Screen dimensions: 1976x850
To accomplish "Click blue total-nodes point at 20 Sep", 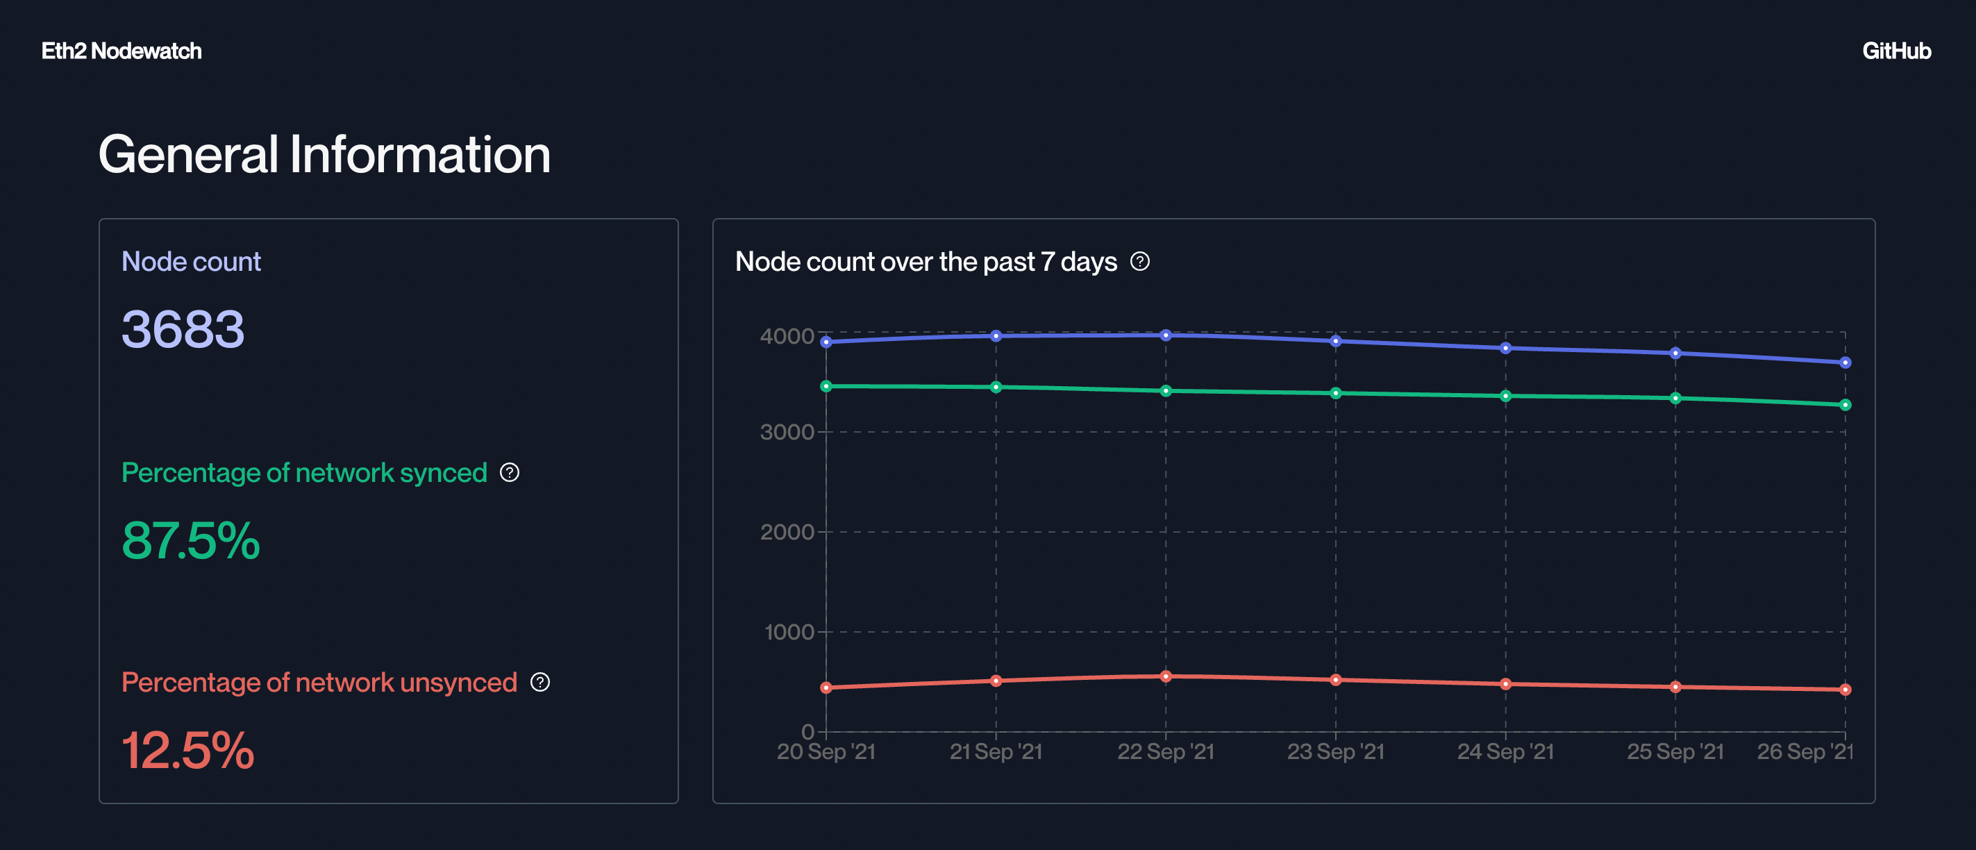I will [x=826, y=342].
